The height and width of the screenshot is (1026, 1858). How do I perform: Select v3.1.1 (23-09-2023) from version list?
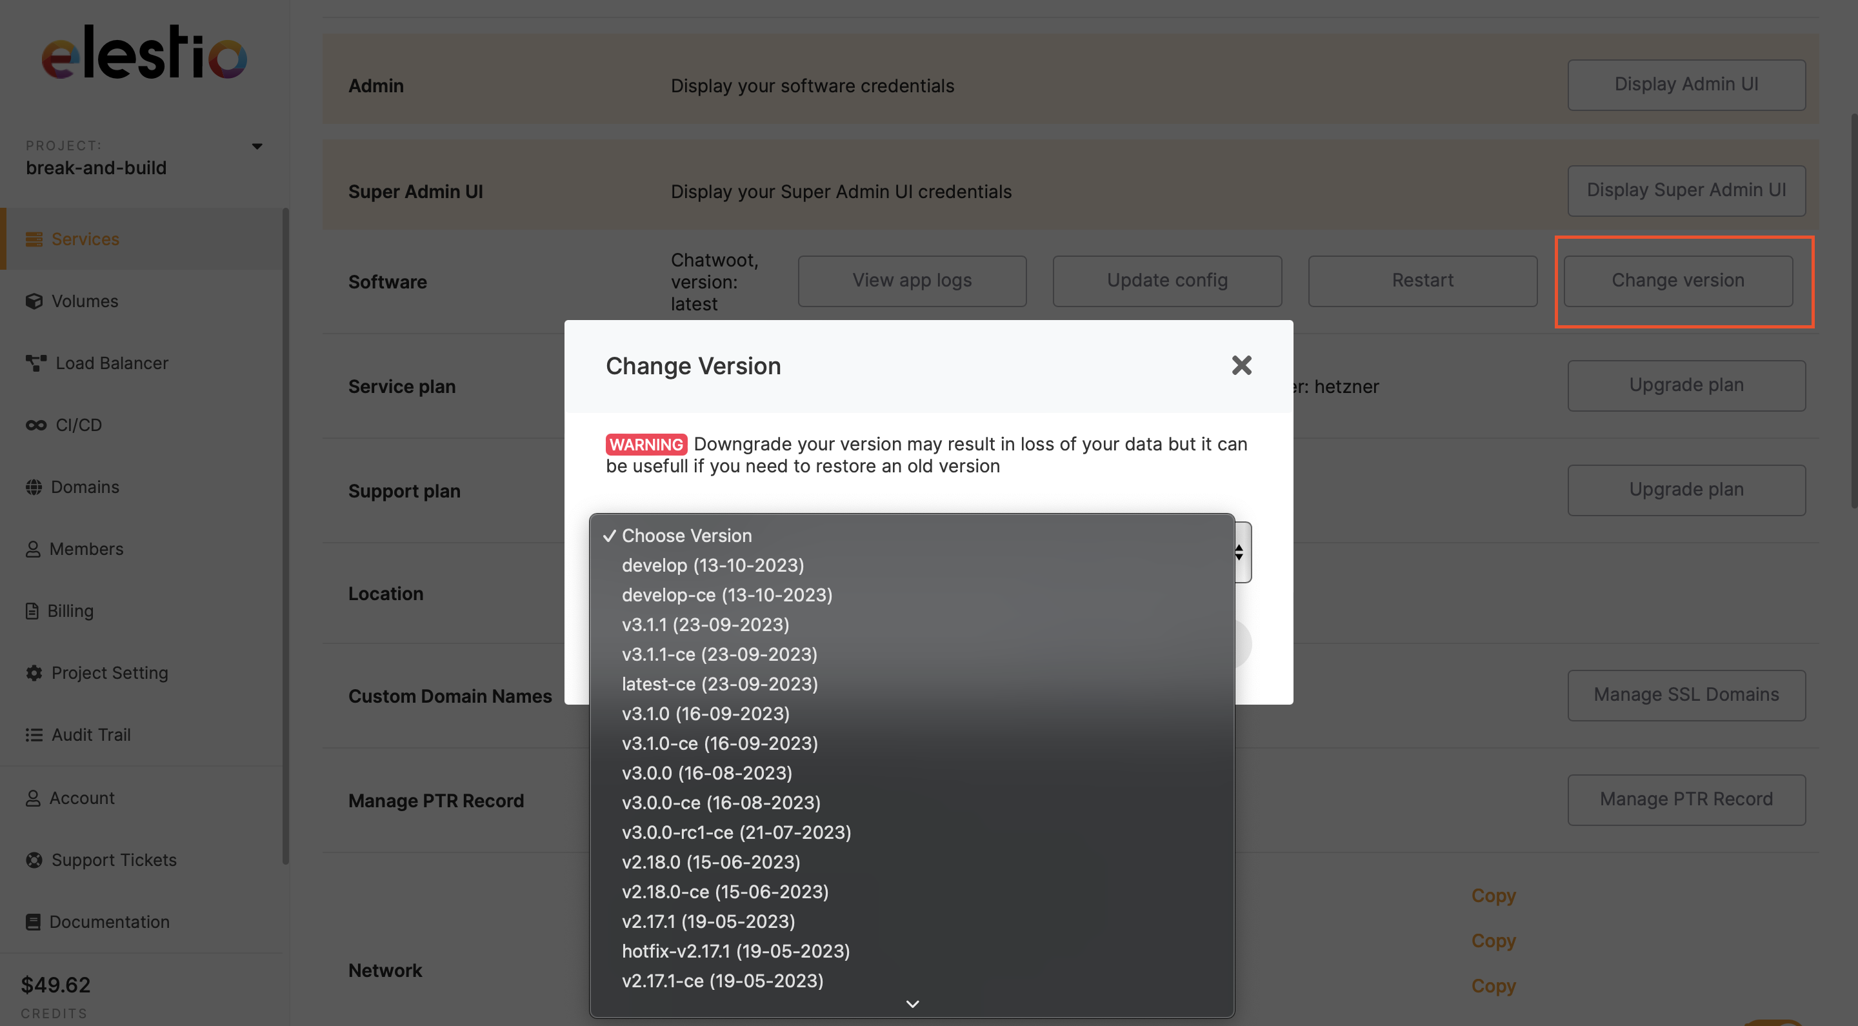point(704,624)
